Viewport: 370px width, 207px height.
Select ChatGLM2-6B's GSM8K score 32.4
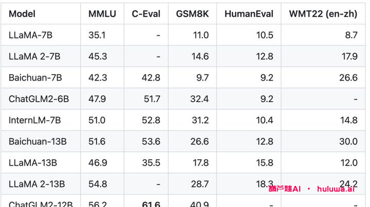point(199,99)
